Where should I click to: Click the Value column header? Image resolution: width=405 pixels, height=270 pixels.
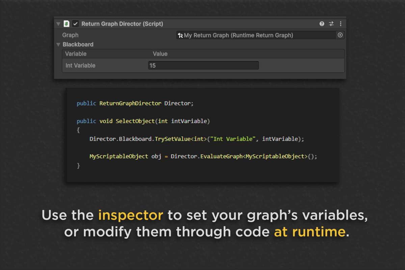tap(160, 54)
